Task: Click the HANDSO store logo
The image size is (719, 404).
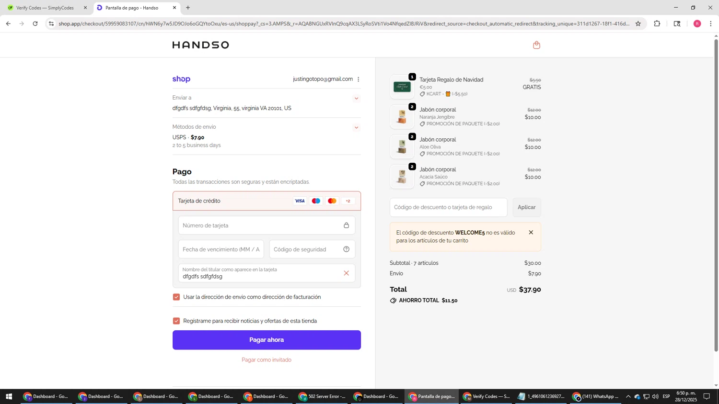Action: (200, 45)
